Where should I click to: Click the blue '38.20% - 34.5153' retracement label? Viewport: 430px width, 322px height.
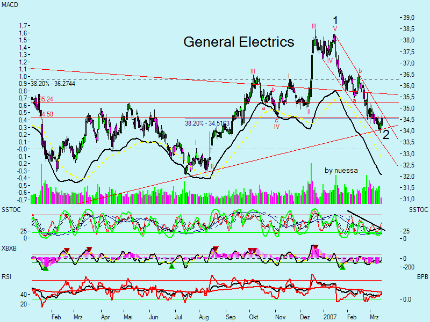click(207, 123)
